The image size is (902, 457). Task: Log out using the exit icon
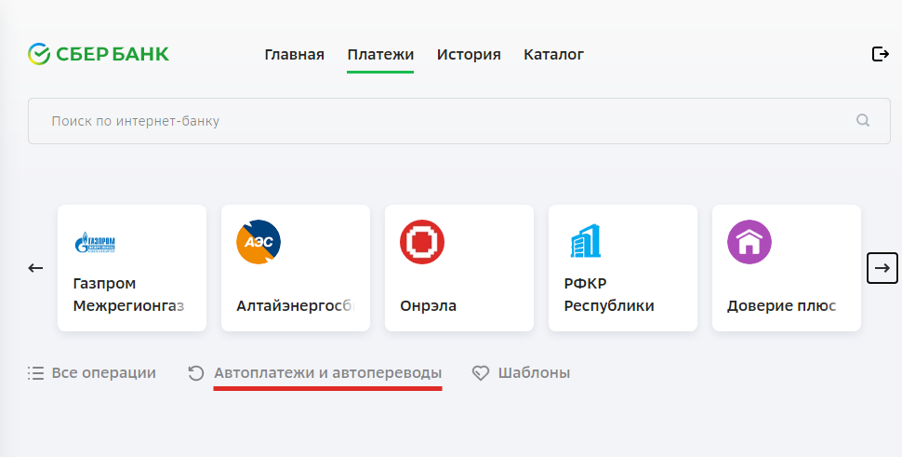(x=881, y=54)
